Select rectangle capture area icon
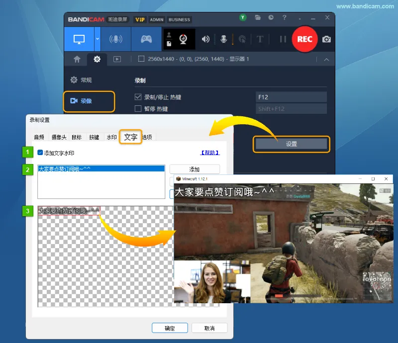Viewport: 398px width, 343px height. tap(141, 59)
